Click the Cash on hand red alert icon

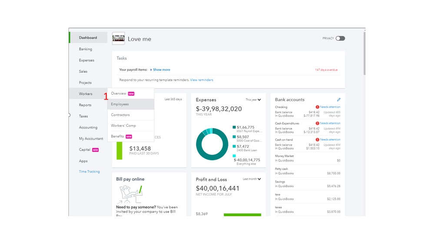click(x=317, y=140)
